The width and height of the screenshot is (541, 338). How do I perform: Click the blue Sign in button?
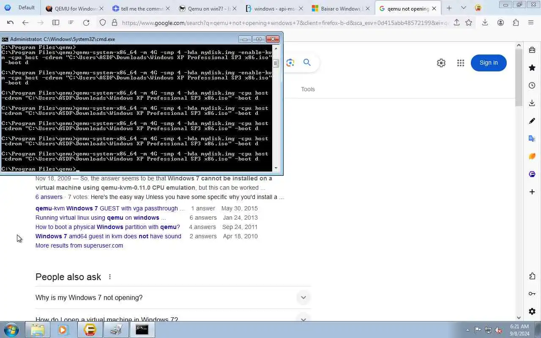[489, 63]
